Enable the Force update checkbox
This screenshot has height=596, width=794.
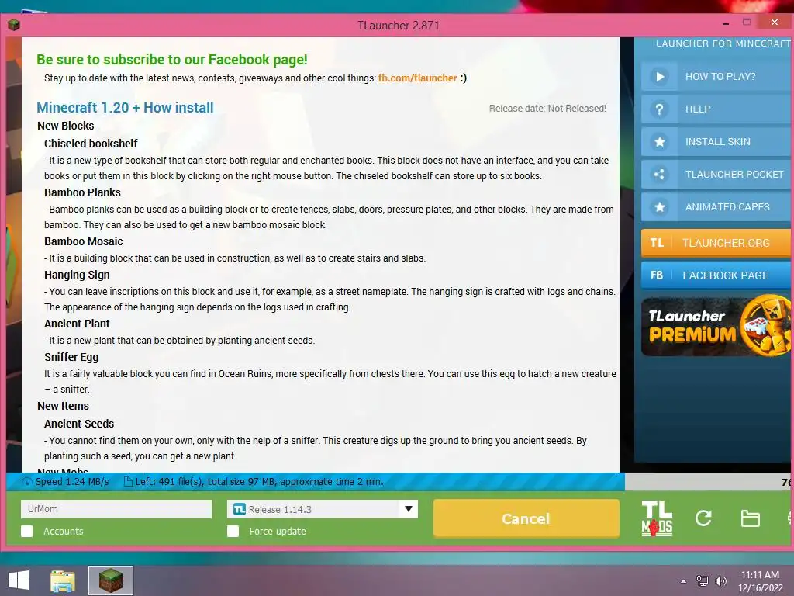coord(233,531)
